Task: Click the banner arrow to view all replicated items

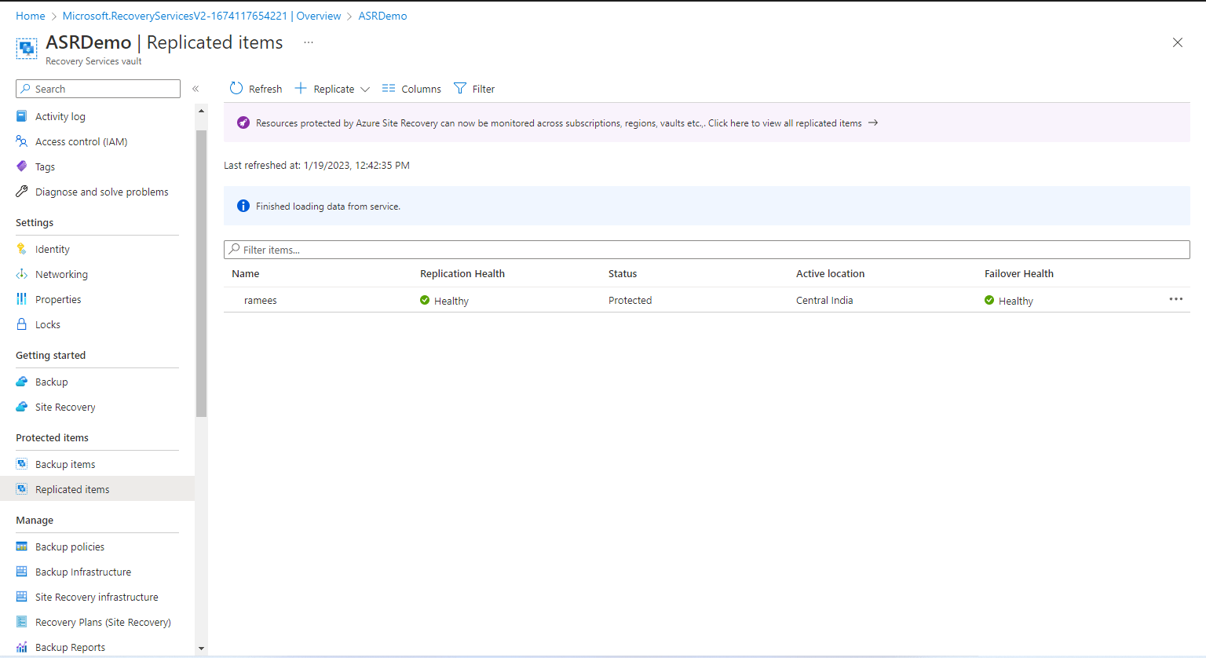Action: tap(873, 122)
